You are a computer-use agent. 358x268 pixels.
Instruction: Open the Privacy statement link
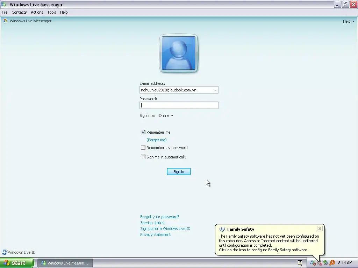(155, 234)
